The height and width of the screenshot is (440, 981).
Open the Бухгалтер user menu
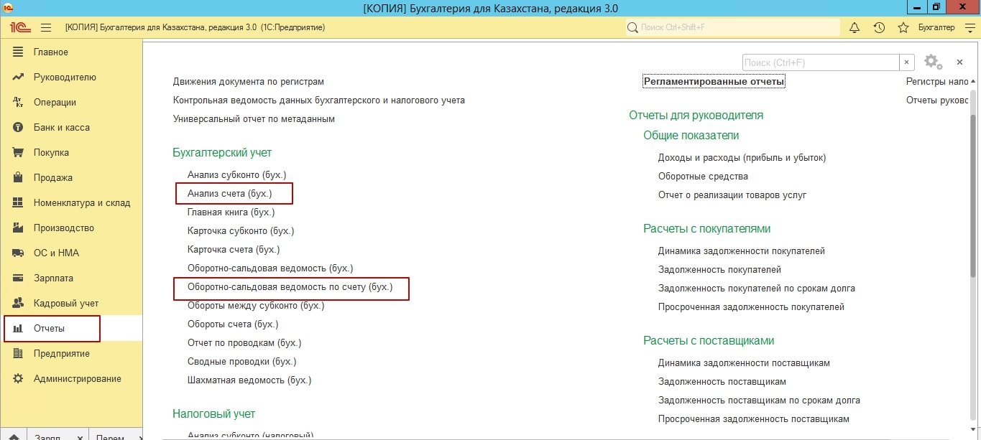tap(936, 27)
